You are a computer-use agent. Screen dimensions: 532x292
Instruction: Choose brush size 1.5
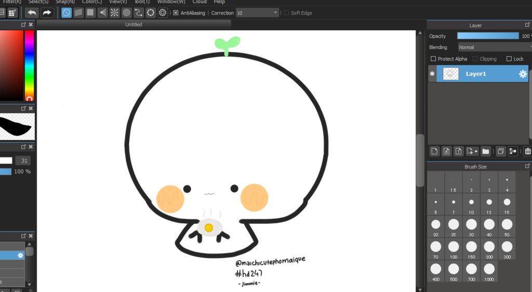[x=454, y=182]
